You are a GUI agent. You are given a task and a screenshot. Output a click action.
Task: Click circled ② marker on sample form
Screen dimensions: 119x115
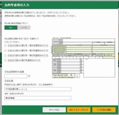52,49
